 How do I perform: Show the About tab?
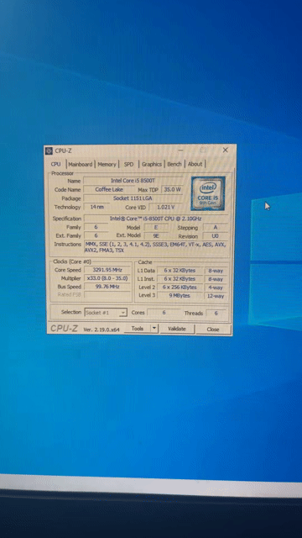195,164
